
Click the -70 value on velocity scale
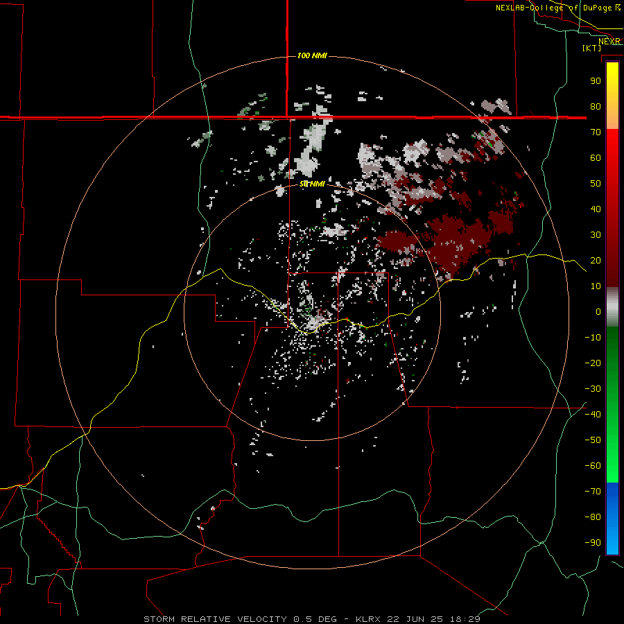(x=593, y=492)
